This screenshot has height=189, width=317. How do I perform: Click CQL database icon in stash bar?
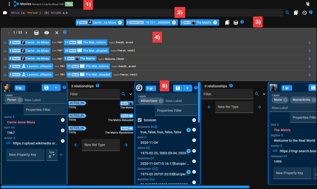coord(236,22)
